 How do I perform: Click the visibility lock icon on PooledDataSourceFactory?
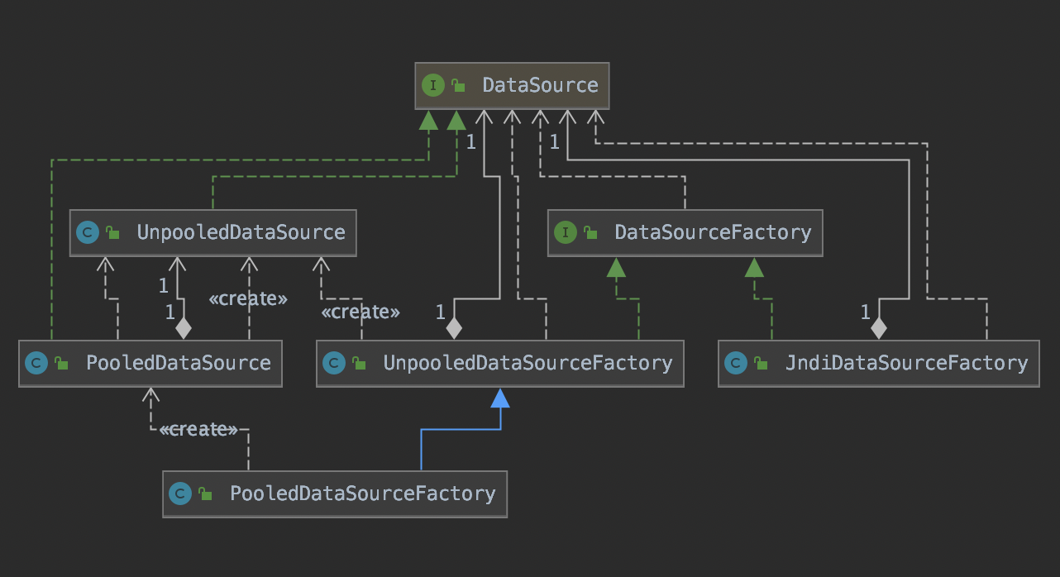coord(204,494)
